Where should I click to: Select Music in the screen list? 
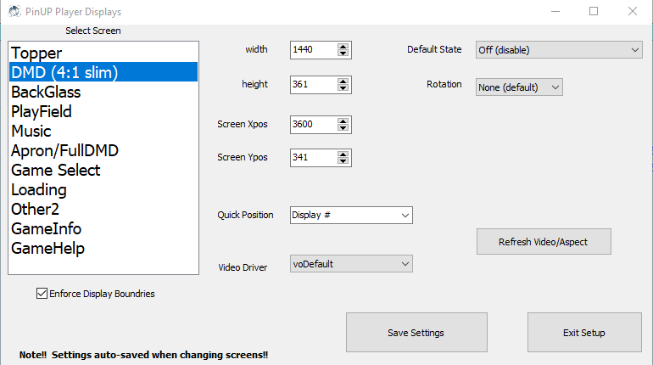(103, 131)
